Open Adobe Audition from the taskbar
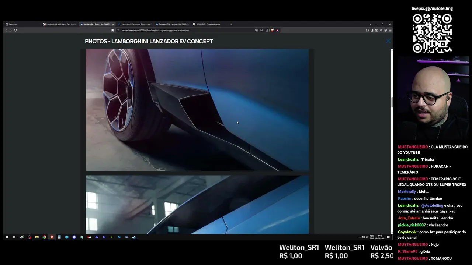Viewport: 472px width, 265px height. pyautogui.click(x=97, y=237)
